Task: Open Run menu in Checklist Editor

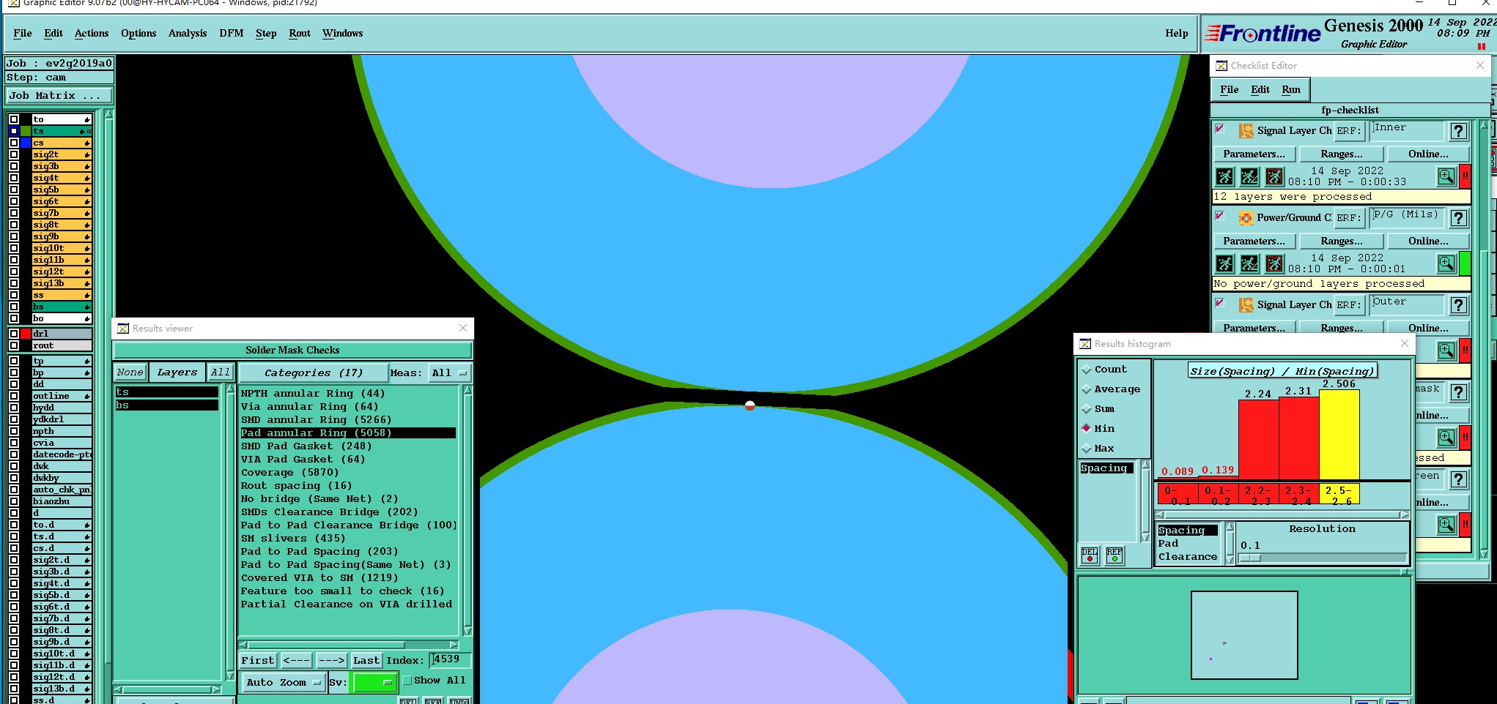Action: tap(1291, 90)
